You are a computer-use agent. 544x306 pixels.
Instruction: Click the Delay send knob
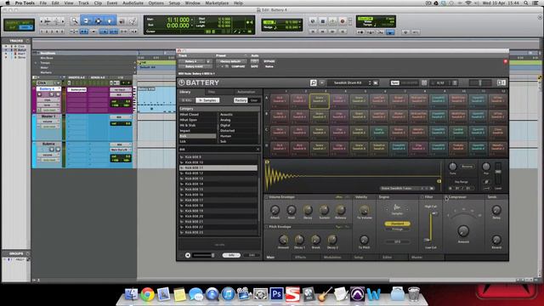[x=496, y=210]
